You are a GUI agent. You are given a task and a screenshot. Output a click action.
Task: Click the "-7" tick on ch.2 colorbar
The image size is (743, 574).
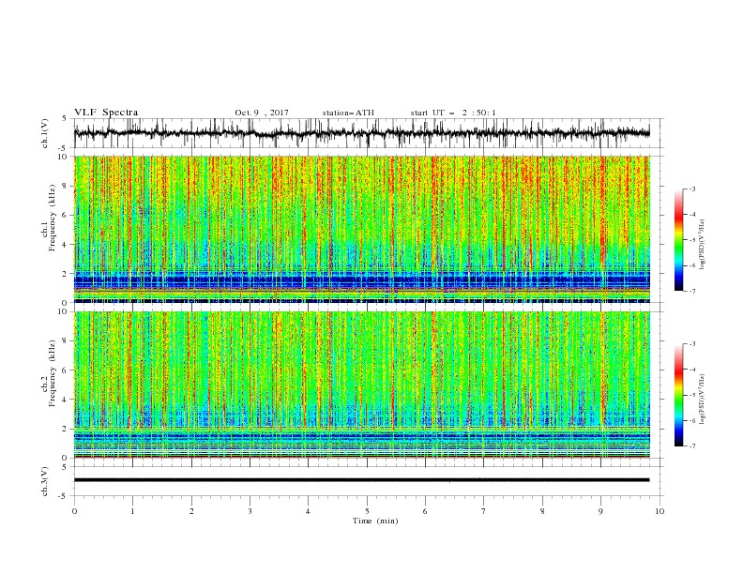pos(692,446)
